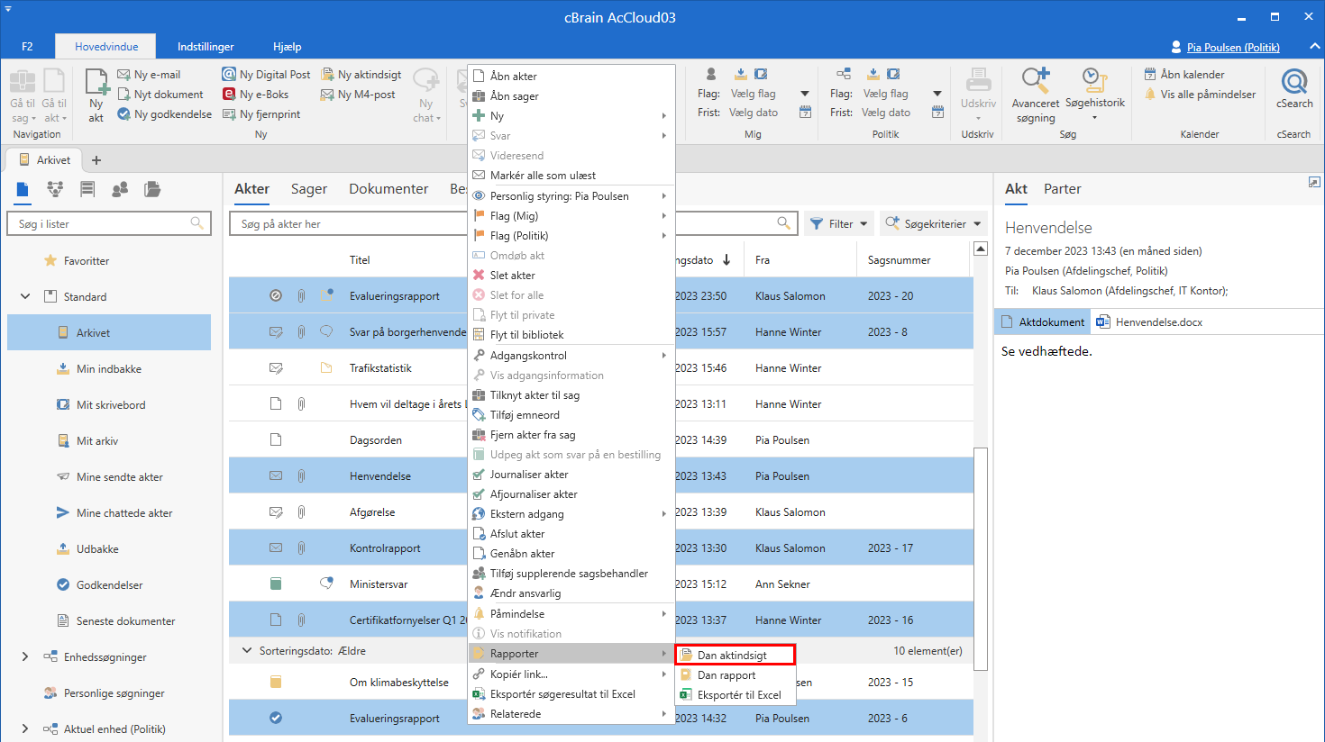Open the Filter dropdown
This screenshot has height=742, width=1325.
837,223
